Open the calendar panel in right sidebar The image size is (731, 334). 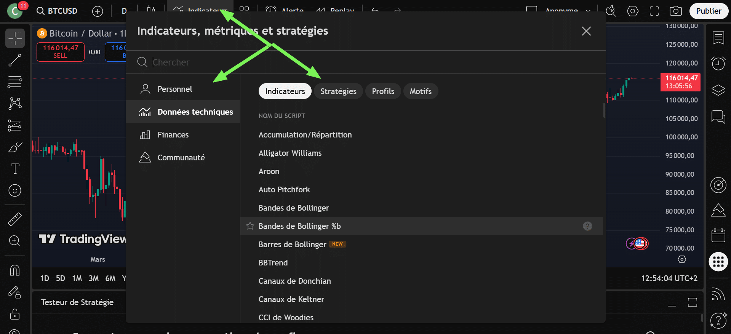coord(718,235)
